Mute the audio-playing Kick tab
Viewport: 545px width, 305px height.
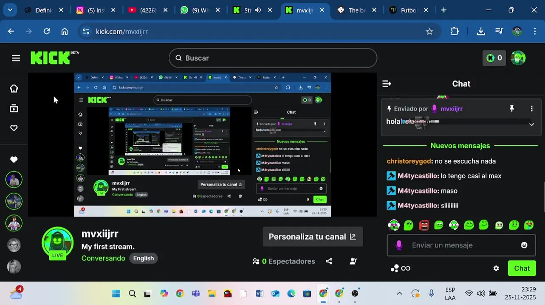(258, 10)
